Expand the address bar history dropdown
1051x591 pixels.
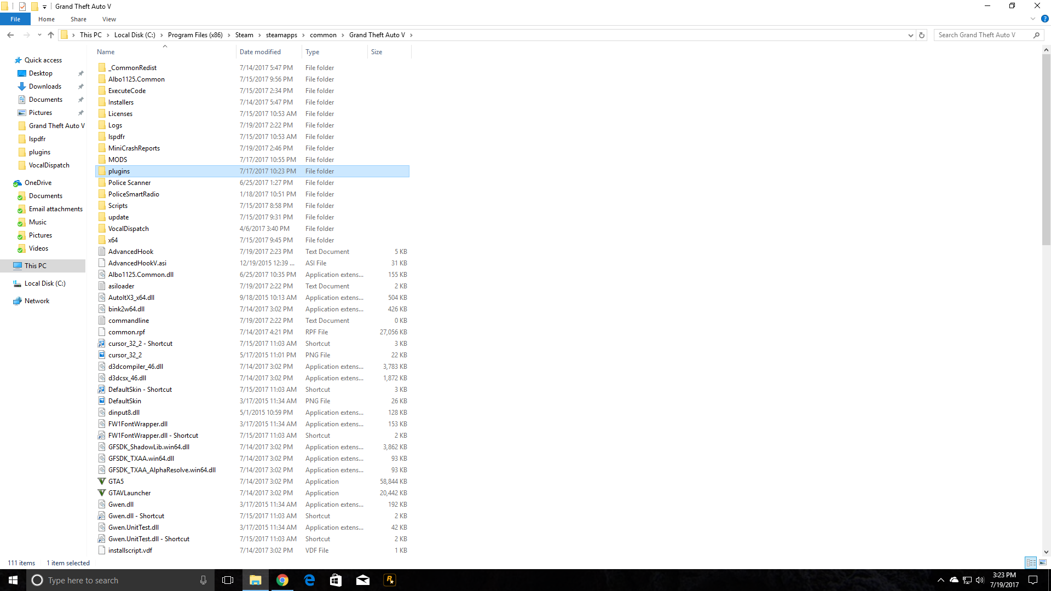click(x=911, y=35)
